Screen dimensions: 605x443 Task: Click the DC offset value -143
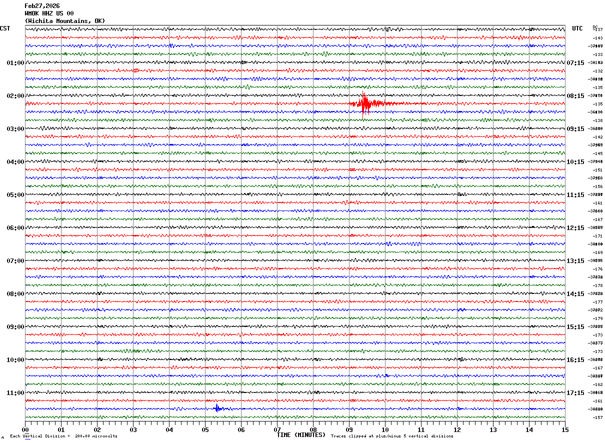597,38
